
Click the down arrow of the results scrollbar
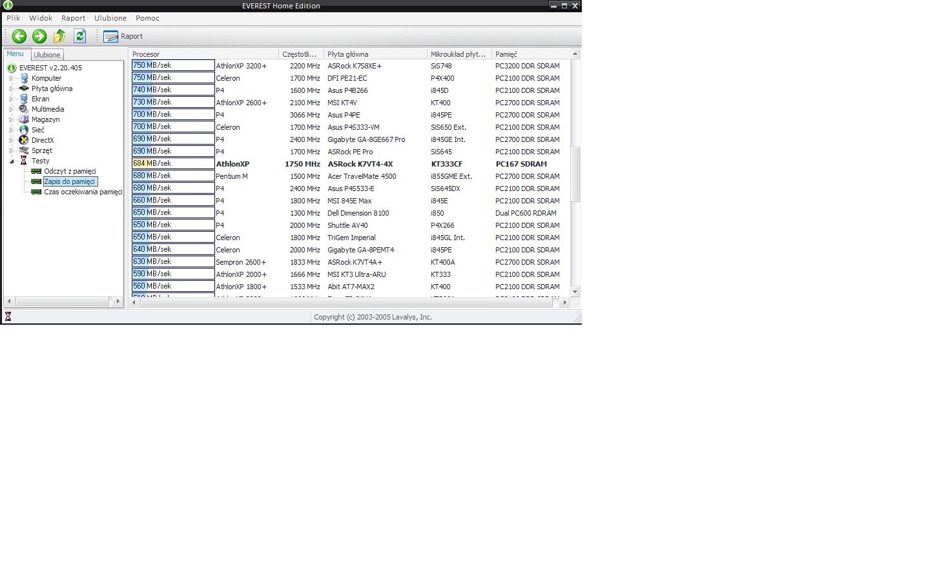pyautogui.click(x=575, y=292)
